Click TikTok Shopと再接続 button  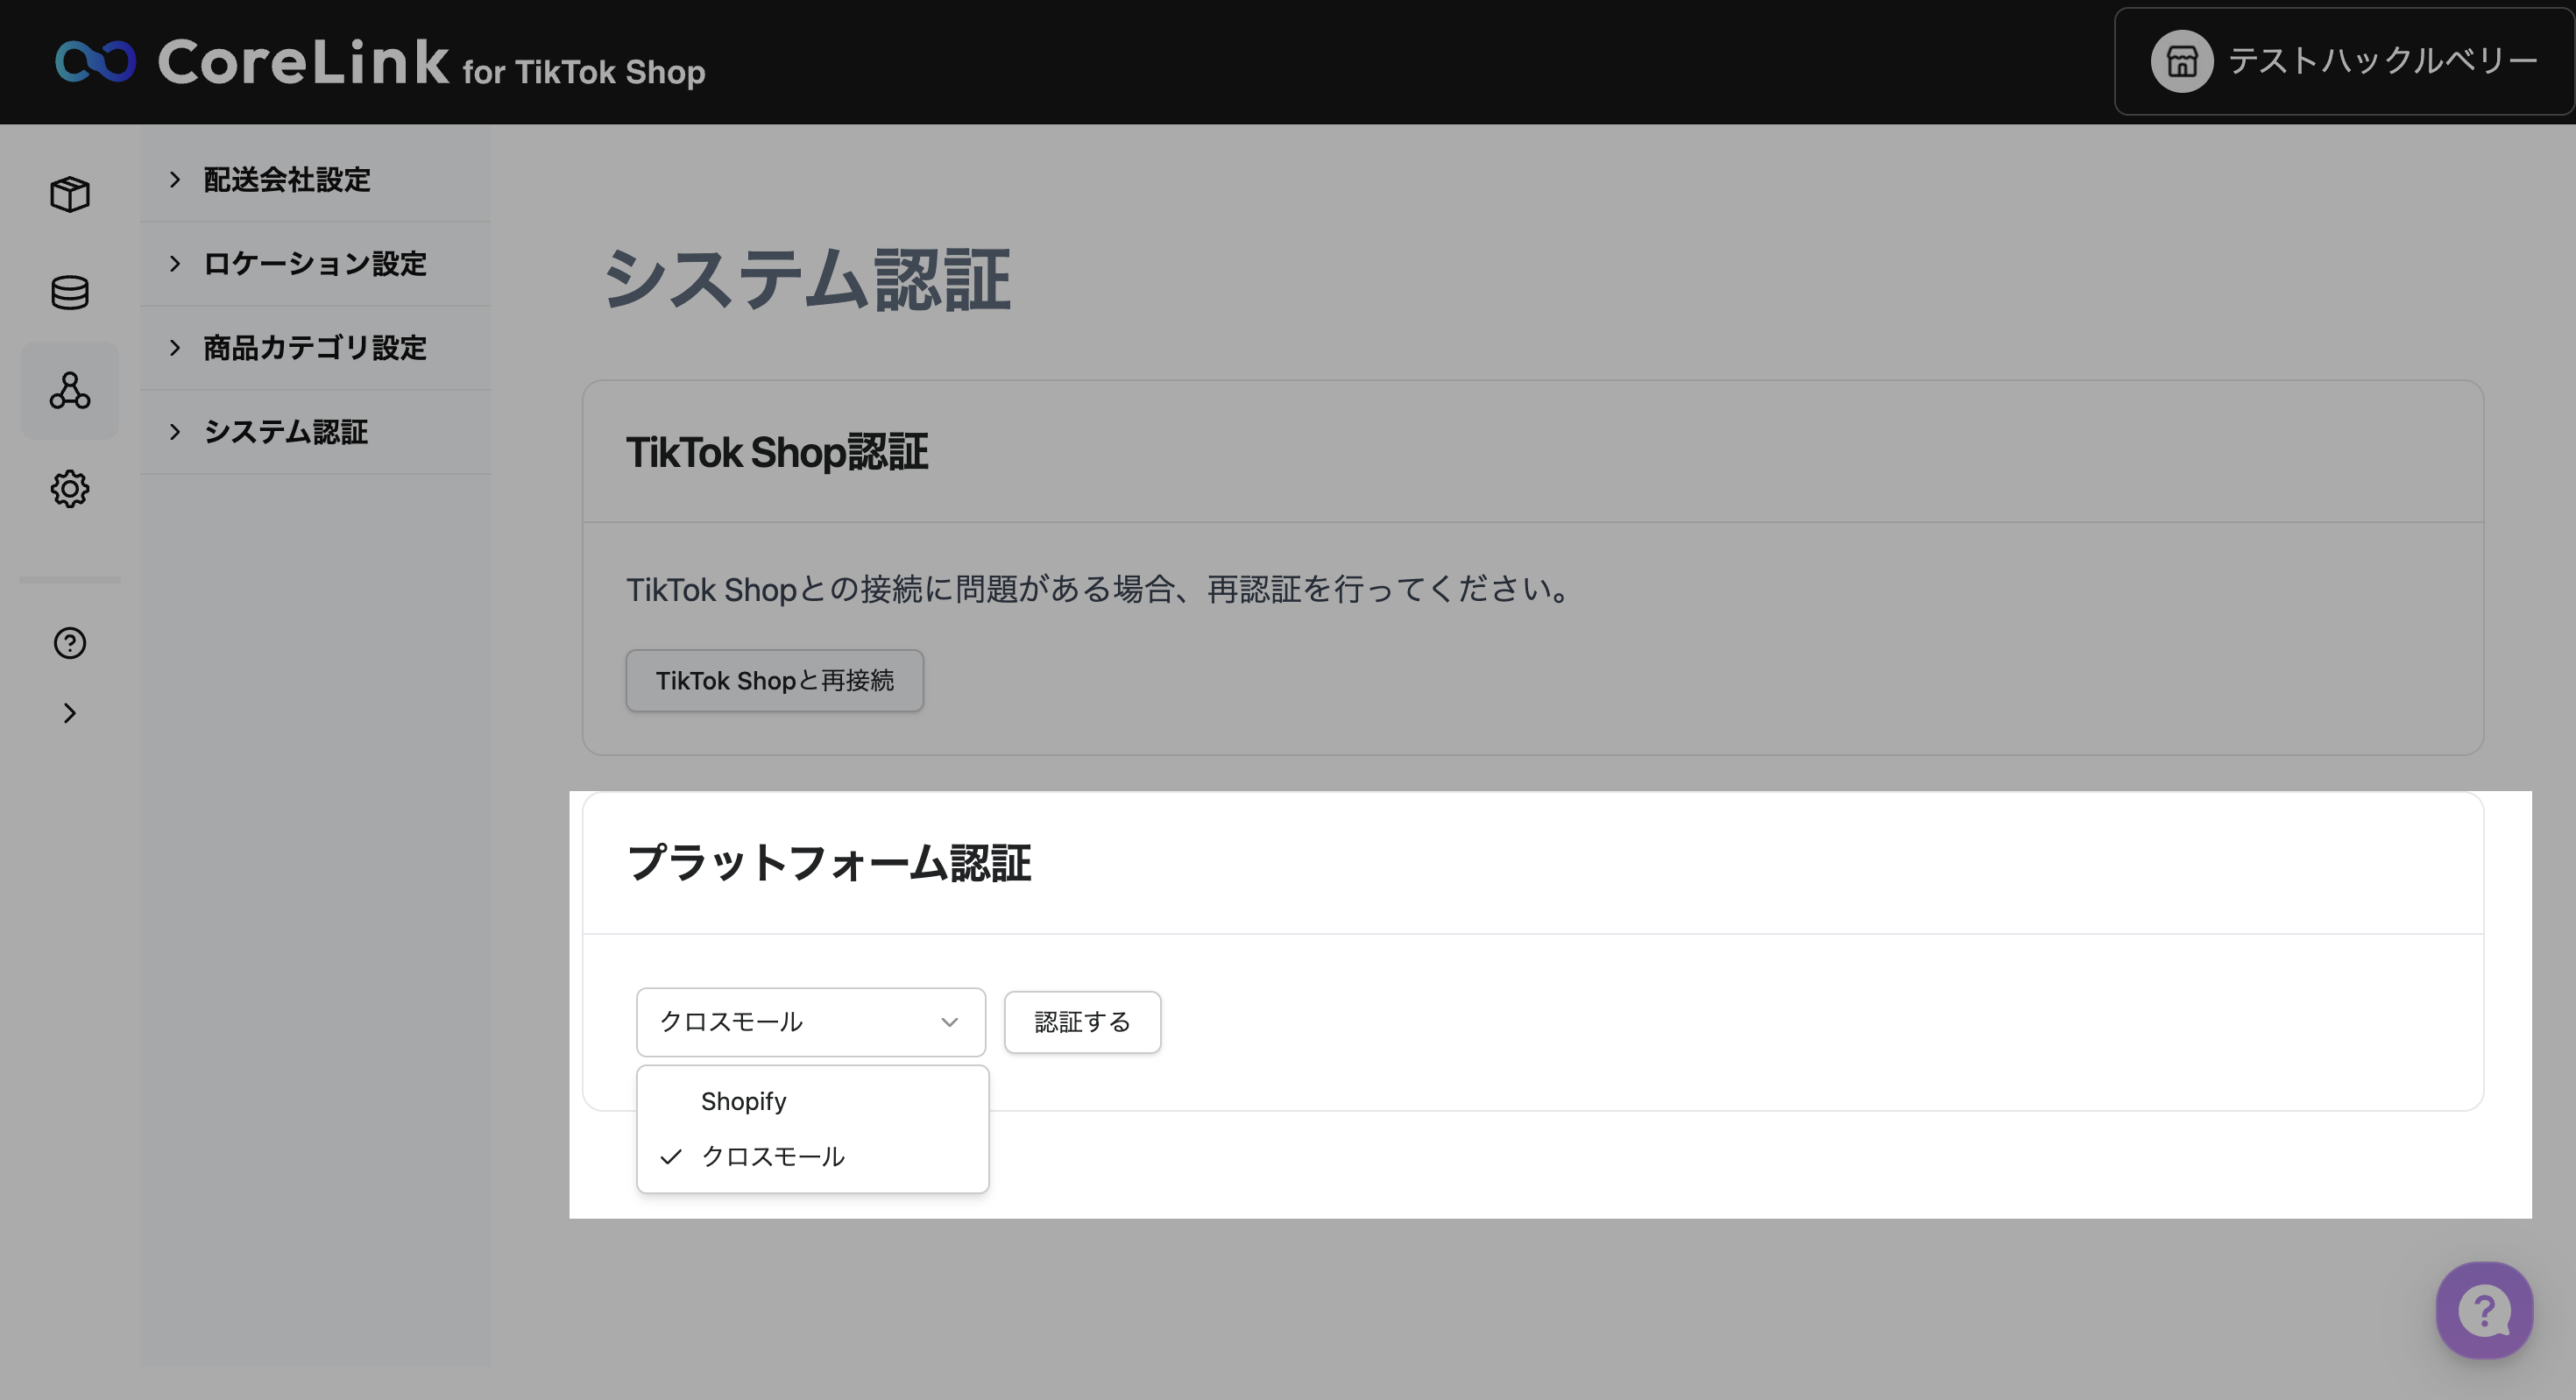click(774, 681)
